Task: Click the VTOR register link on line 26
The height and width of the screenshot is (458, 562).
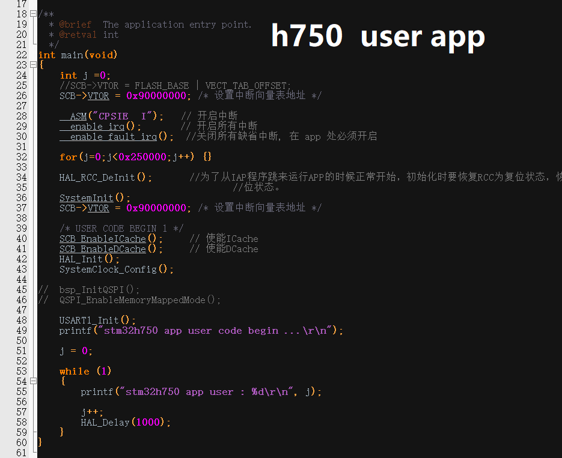Action: pyautogui.click(x=99, y=95)
